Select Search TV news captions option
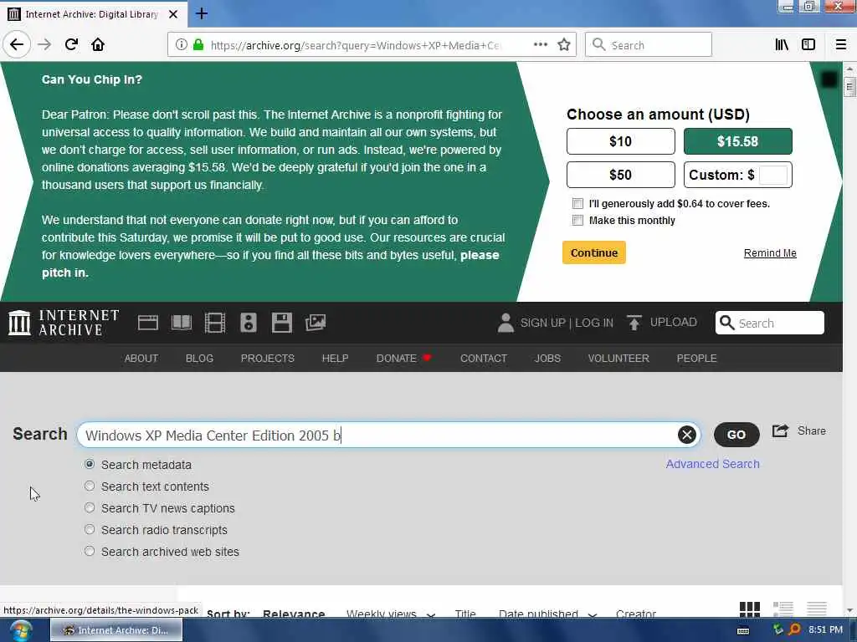This screenshot has width=857, height=642. point(90,507)
